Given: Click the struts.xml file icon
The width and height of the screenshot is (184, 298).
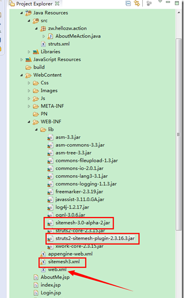Looking at the screenshot, I should [x=43, y=44].
